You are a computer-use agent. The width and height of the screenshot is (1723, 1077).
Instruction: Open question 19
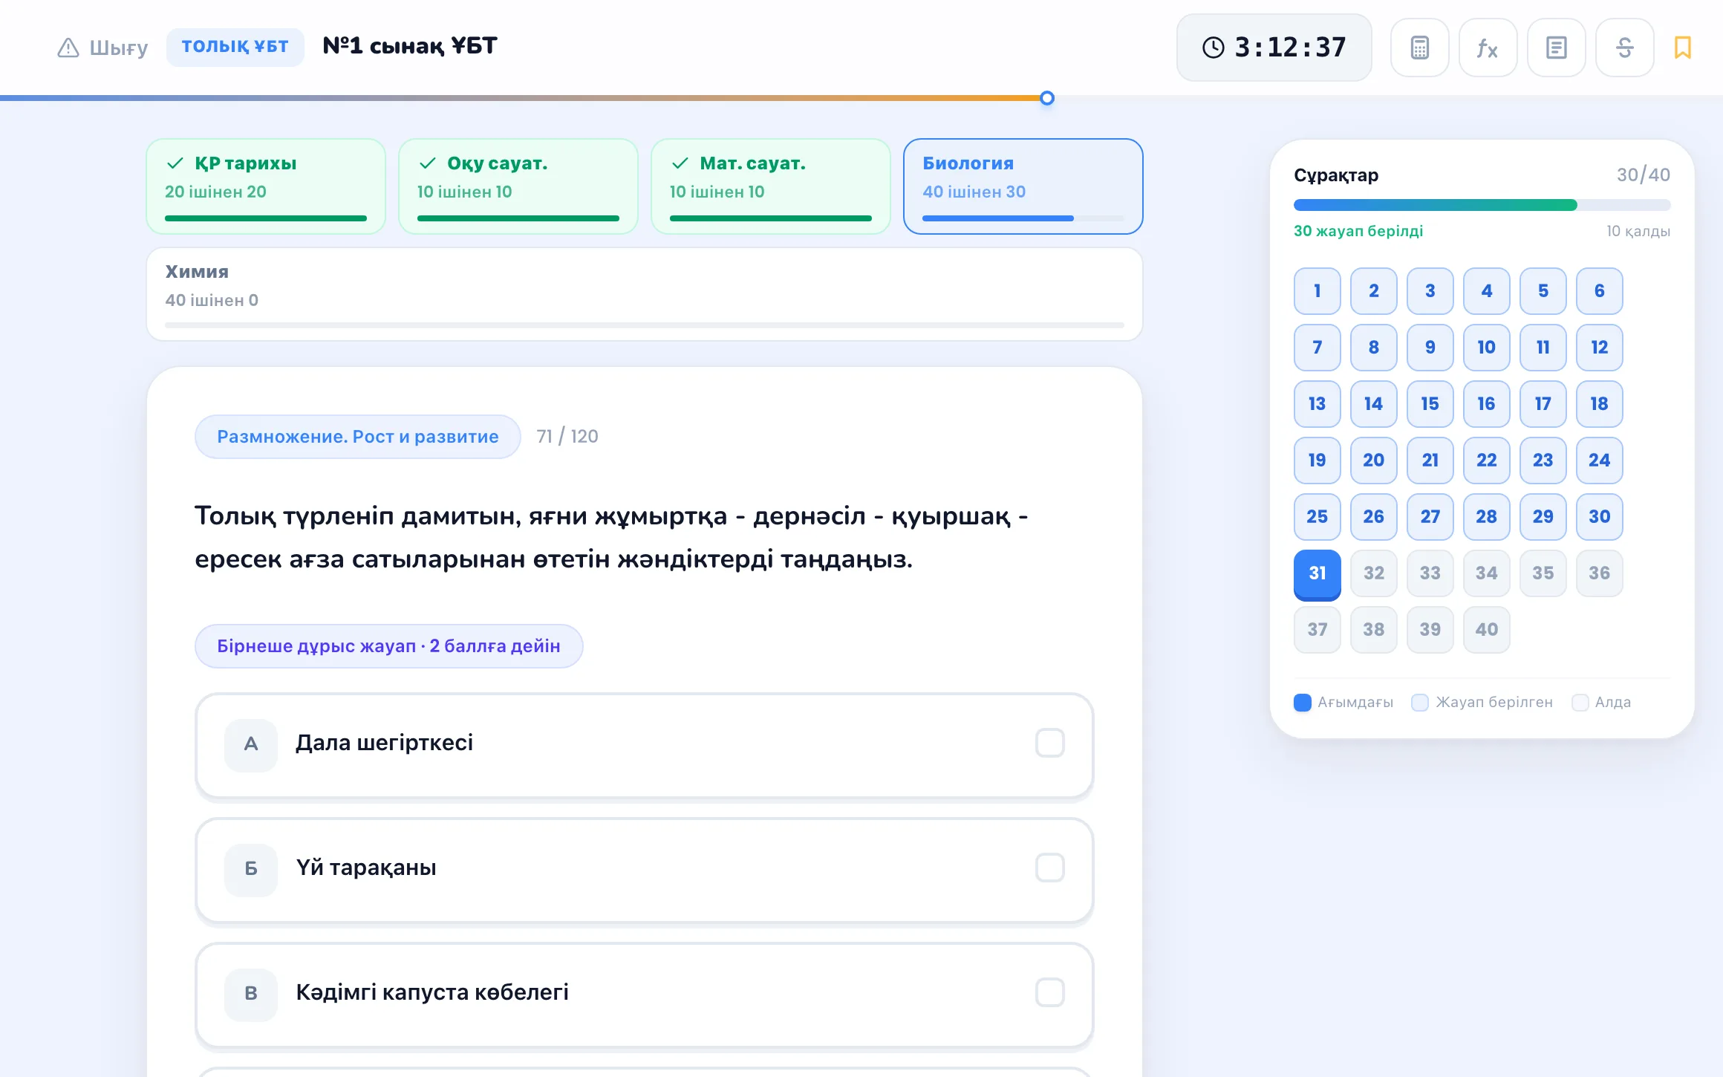click(x=1317, y=461)
